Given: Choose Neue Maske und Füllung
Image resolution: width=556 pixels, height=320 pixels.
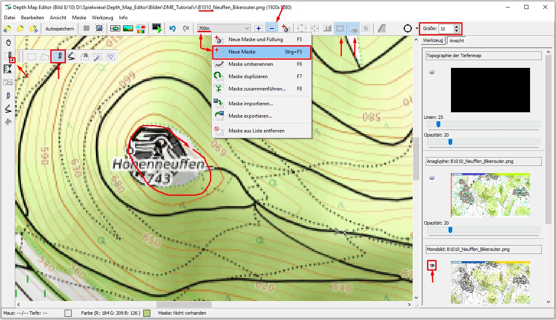Looking at the screenshot, I should point(262,39).
